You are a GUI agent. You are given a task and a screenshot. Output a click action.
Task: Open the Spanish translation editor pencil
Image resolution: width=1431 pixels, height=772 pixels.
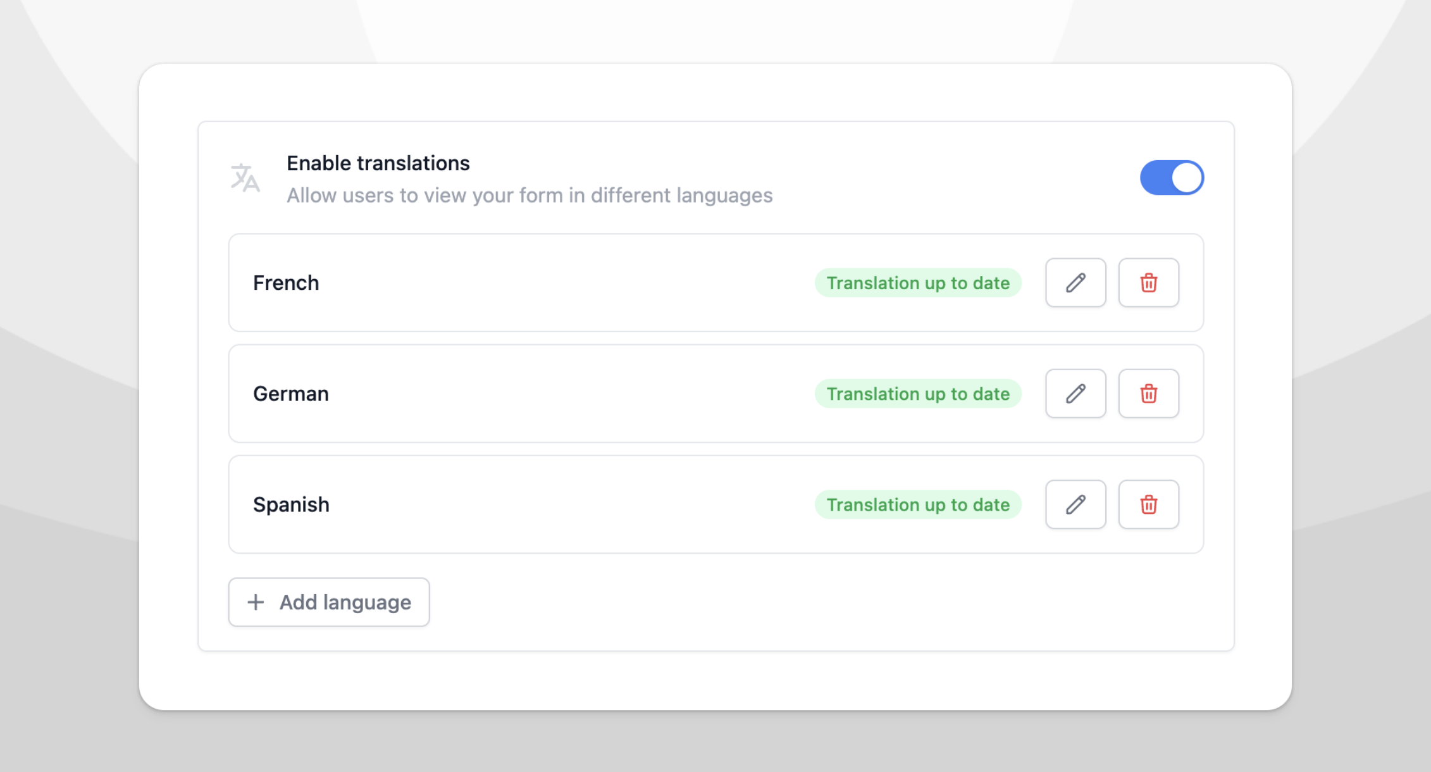coord(1075,504)
